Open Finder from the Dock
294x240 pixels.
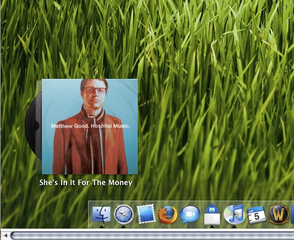[x=101, y=214]
